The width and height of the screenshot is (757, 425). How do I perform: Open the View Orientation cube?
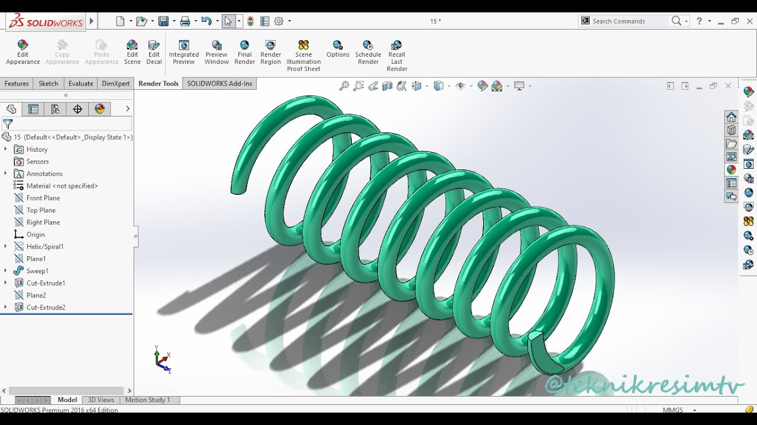416,86
